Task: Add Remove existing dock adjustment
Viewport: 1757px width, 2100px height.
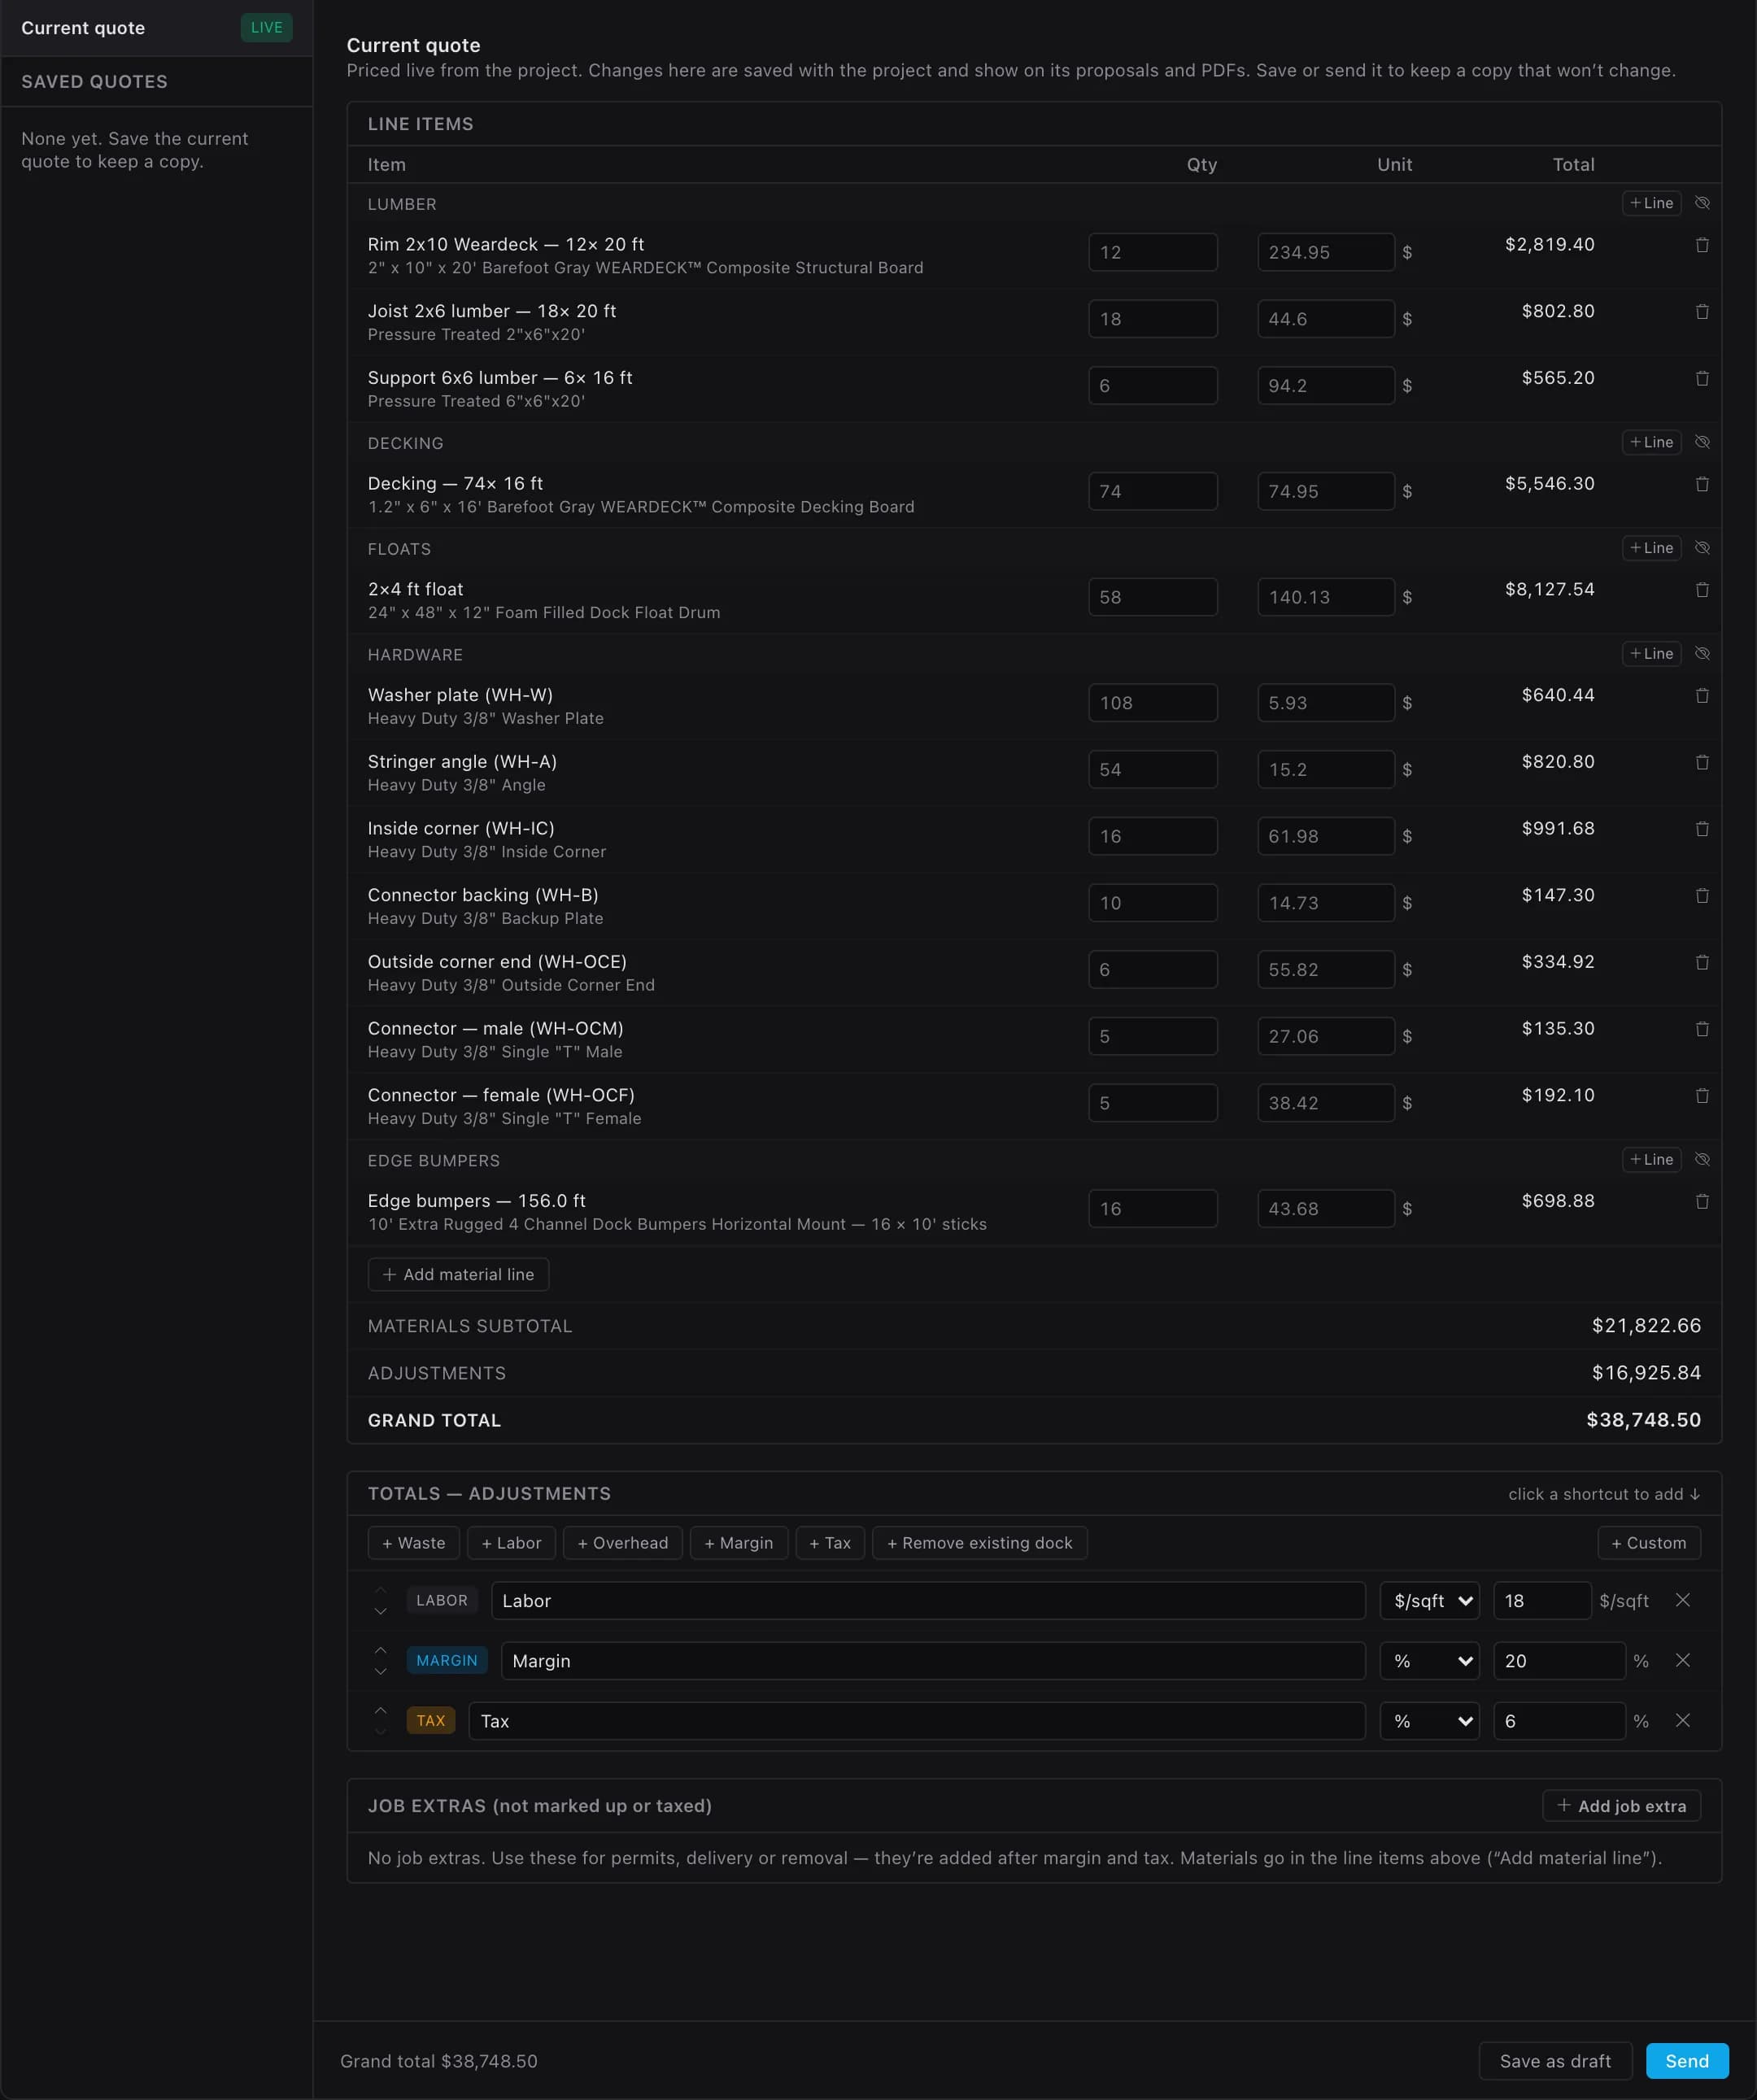Action: click(x=980, y=1543)
